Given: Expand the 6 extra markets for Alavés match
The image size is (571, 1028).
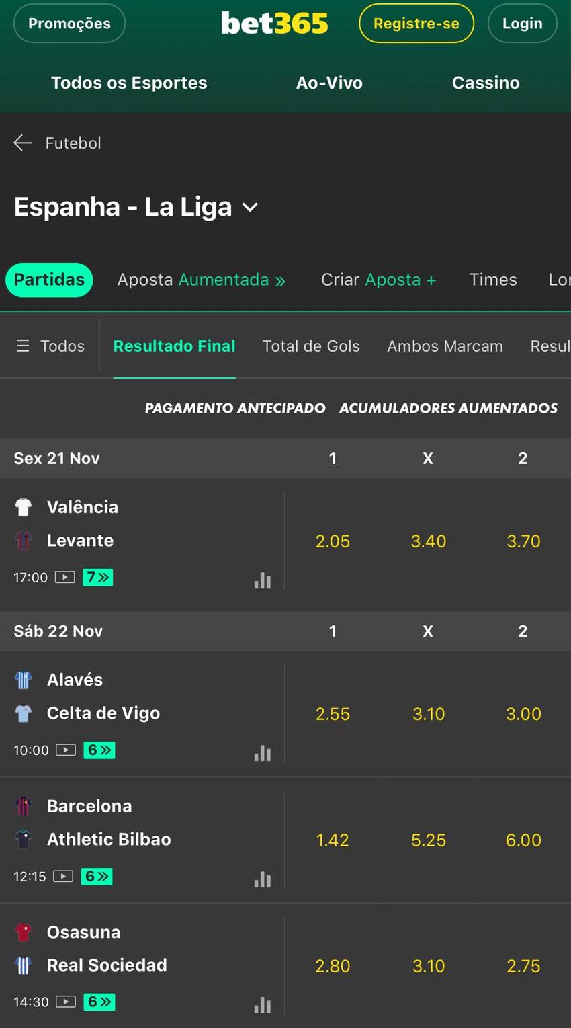Looking at the screenshot, I should (99, 750).
